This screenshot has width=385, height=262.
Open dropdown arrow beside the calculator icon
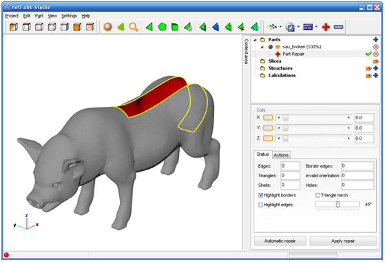point(316,27)
